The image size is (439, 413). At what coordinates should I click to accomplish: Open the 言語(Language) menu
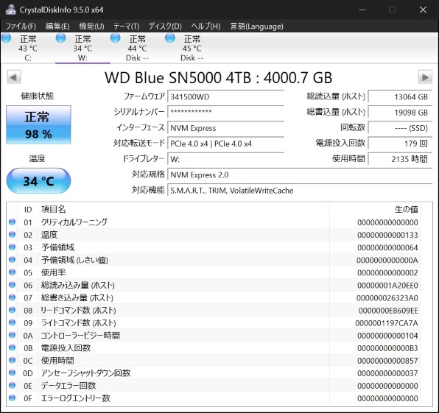click(x=257, y=27)
